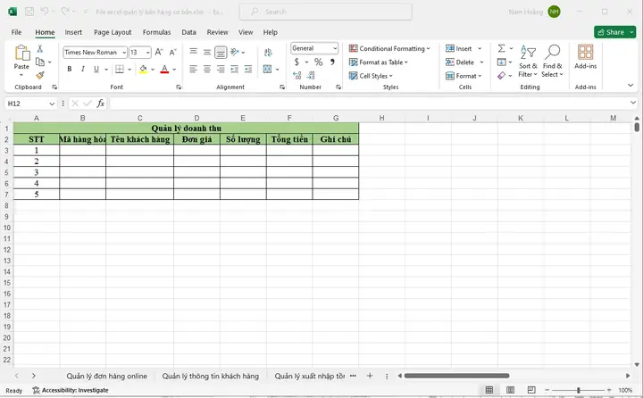
Task: Click the Paste clipboard icon
Action: [21, 54]
